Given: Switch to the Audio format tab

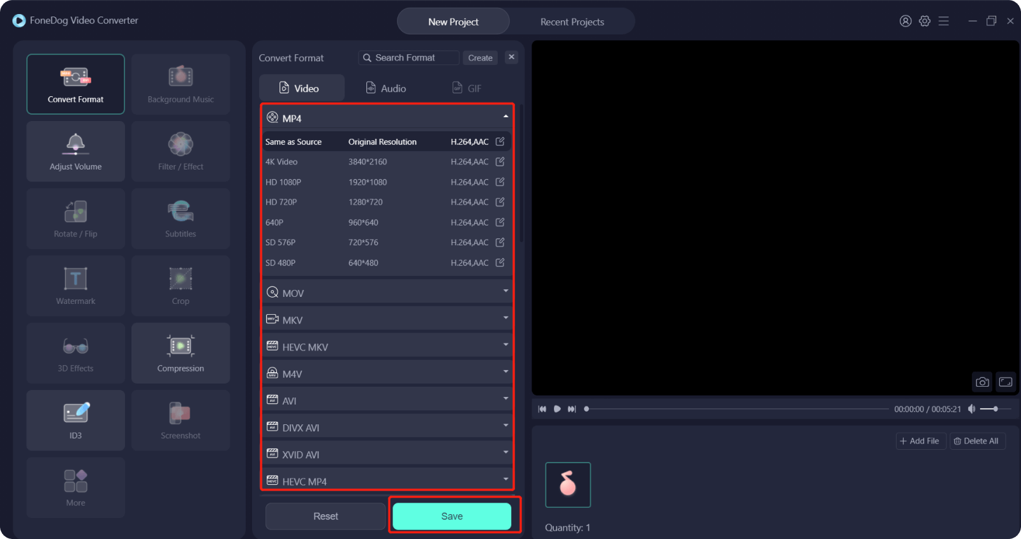Looking at the screenshot, I should click(x=386, y=89).
